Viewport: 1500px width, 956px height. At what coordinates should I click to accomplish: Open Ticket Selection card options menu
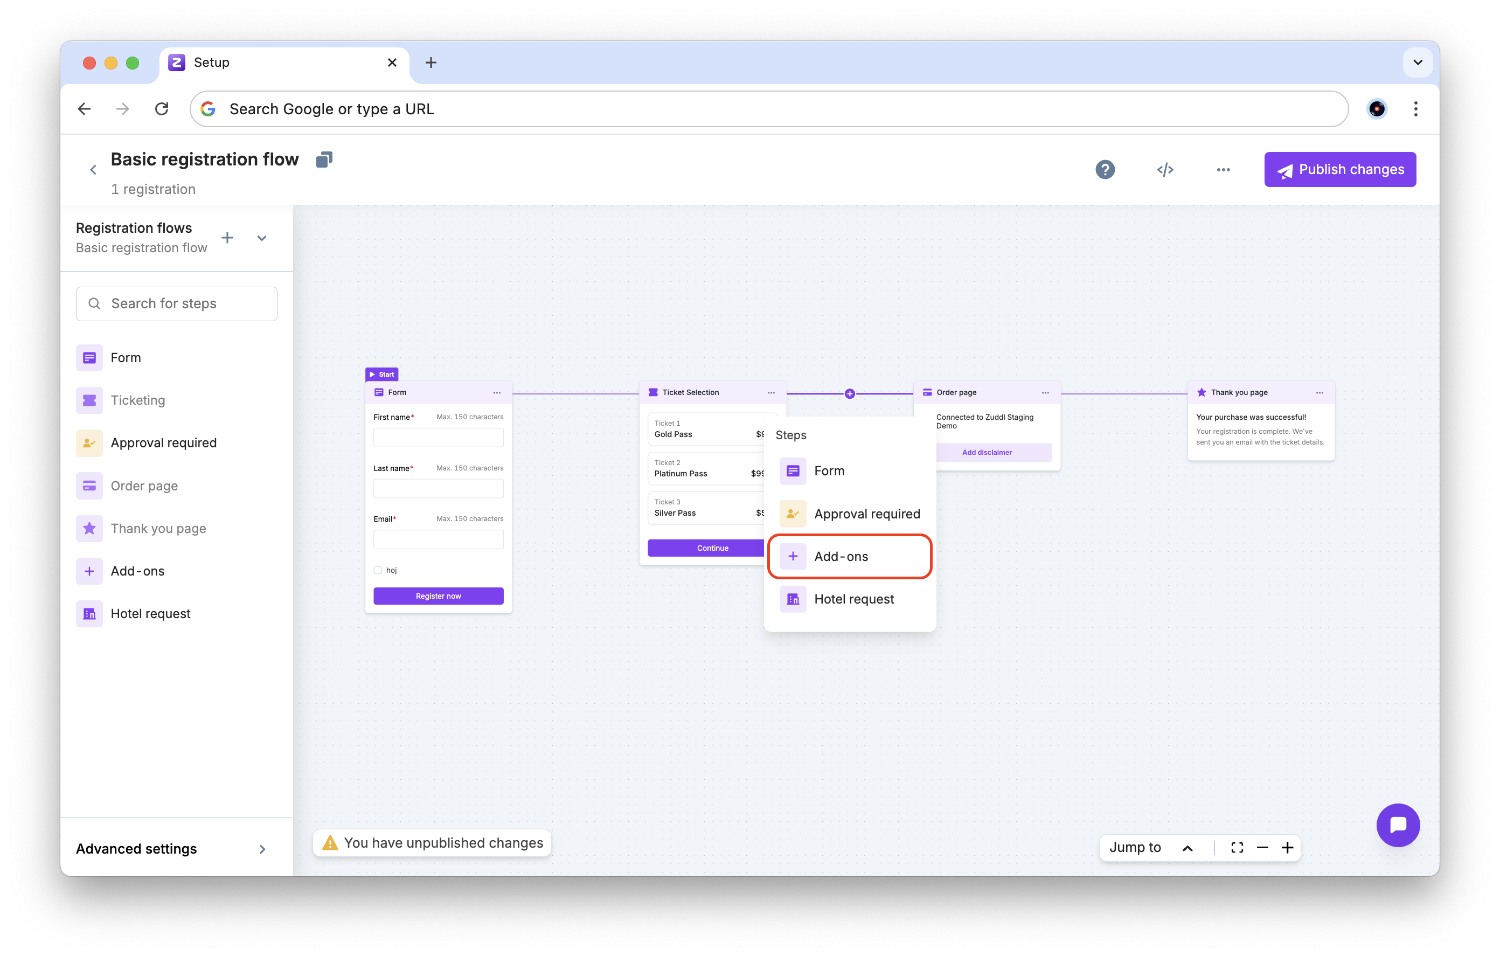click(x=771, y=393)
